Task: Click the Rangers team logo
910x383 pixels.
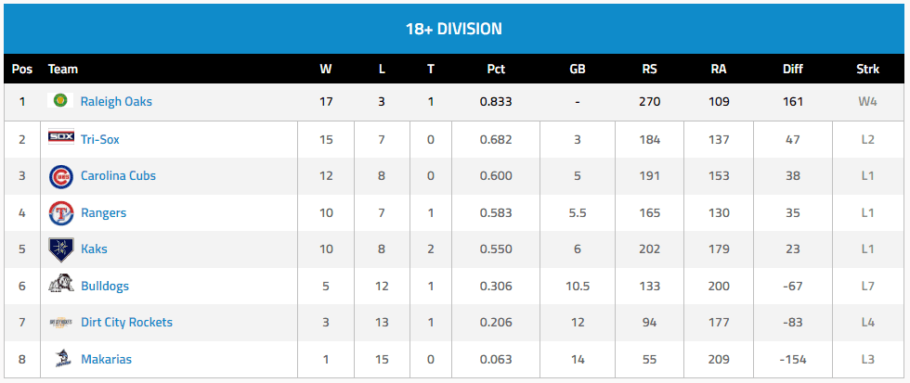Action: tap(60, 212)
